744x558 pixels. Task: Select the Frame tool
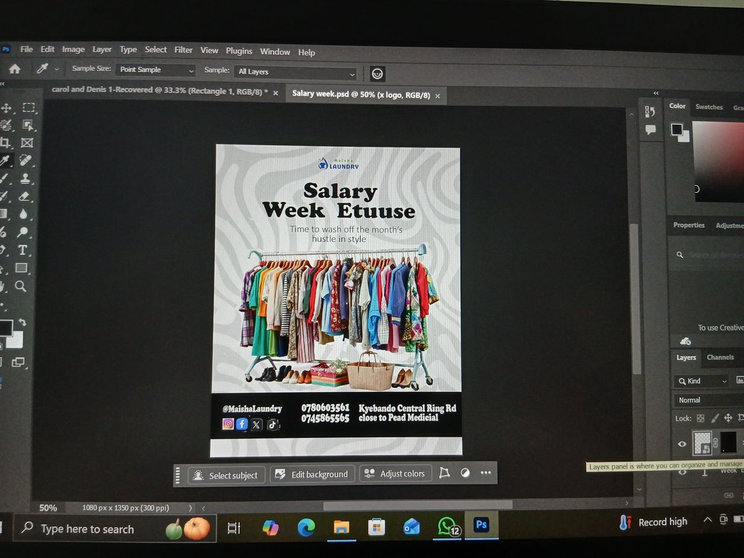27,143
